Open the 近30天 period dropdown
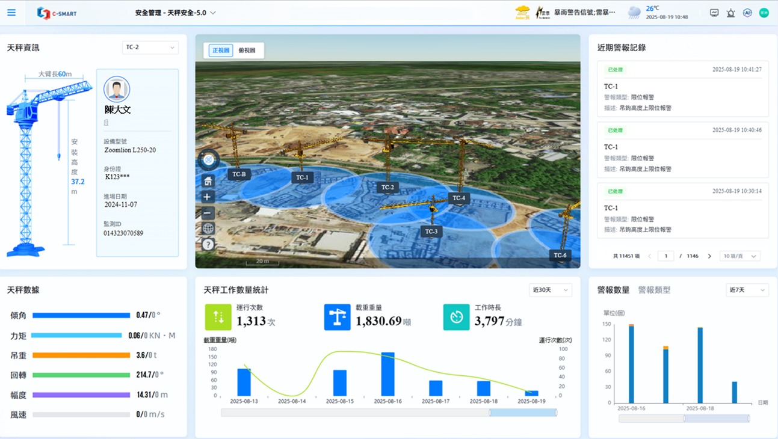This screenshot has width=778, height=439. 550,290
